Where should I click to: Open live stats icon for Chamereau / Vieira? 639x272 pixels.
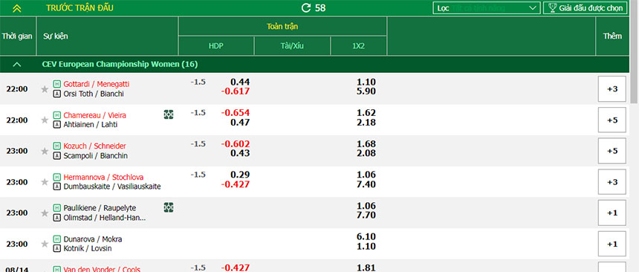(x=169, y=114)
